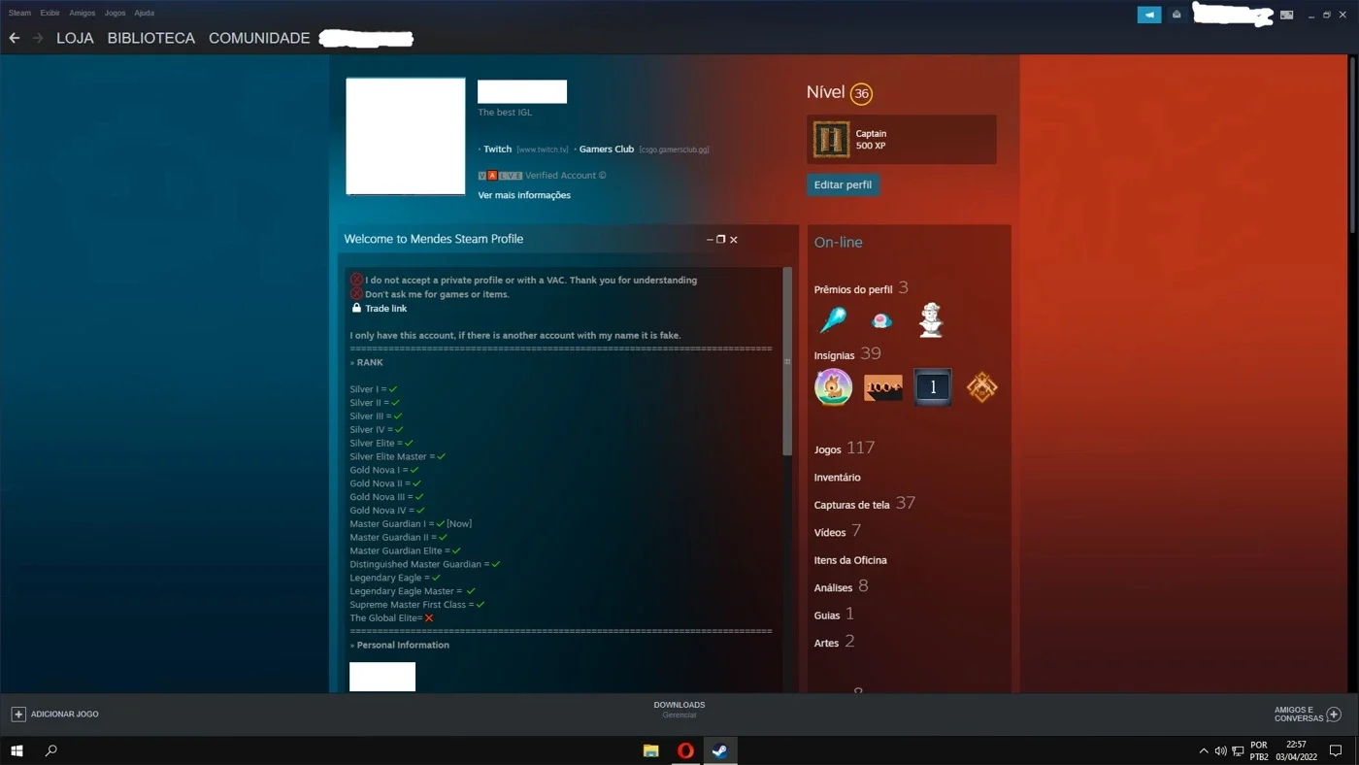1359x765 pixels.
Task: Open the level 36 circle badge
Action: 861,93
